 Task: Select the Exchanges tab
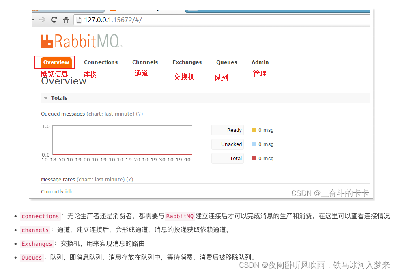point(187,62)
